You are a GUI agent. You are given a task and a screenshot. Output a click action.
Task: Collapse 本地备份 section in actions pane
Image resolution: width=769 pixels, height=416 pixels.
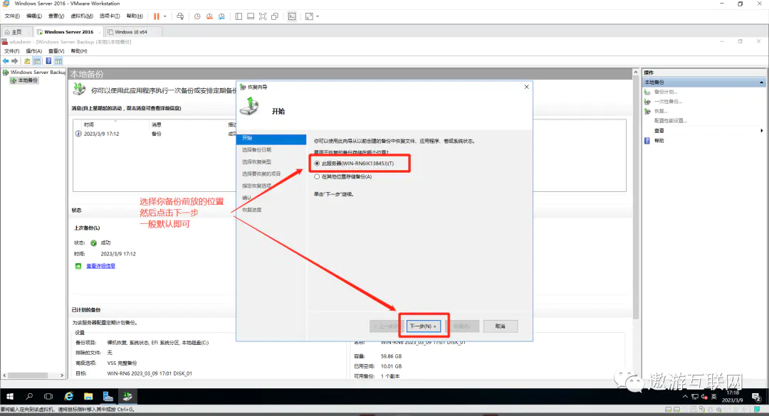(761, 82)
